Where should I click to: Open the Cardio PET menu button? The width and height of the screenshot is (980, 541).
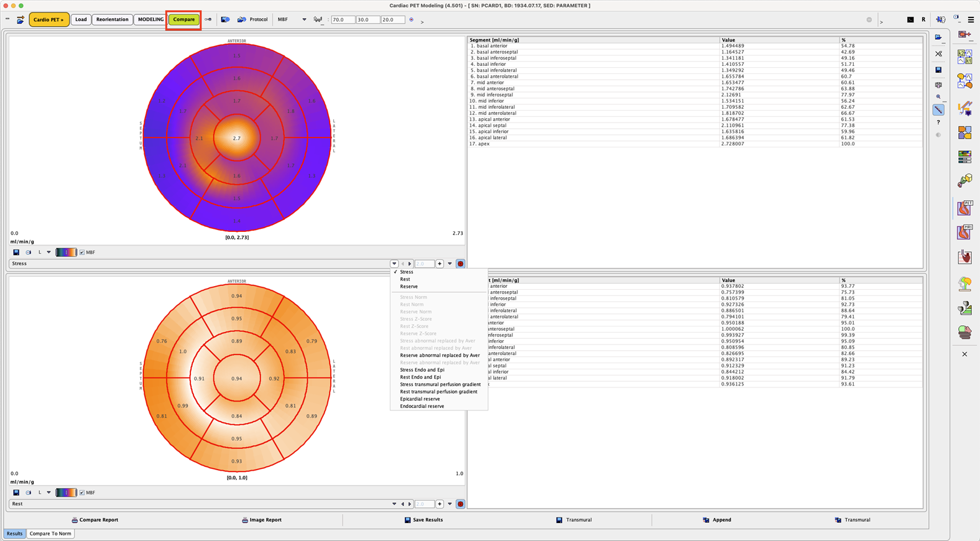coord(49,20)
